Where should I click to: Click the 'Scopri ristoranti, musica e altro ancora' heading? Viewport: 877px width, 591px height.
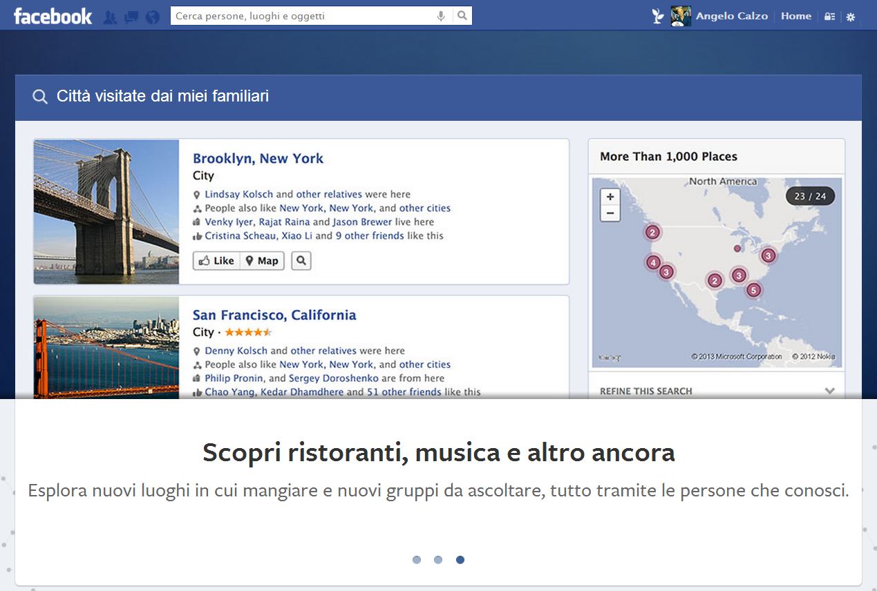(x=439, y=454)
